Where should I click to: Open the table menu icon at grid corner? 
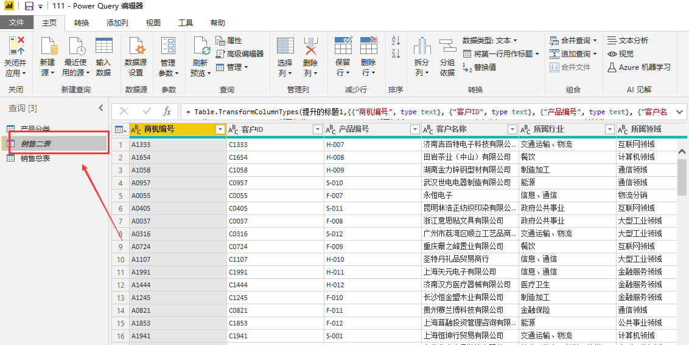(120, 129)
